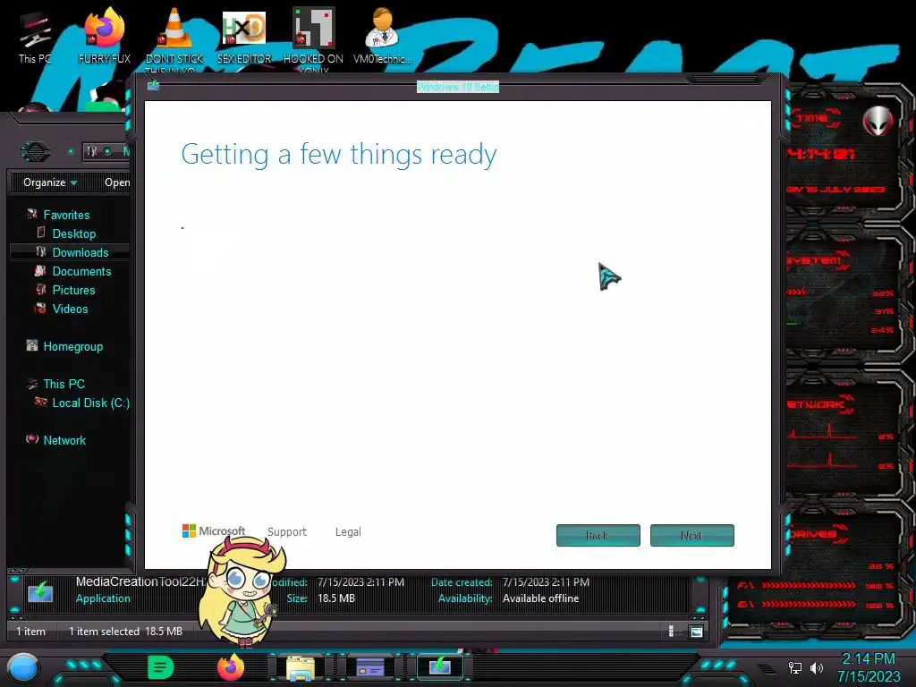The image size is (916, 687).
Task: Open the Windows Setup taskbar button
Action: tap(440, 666)
